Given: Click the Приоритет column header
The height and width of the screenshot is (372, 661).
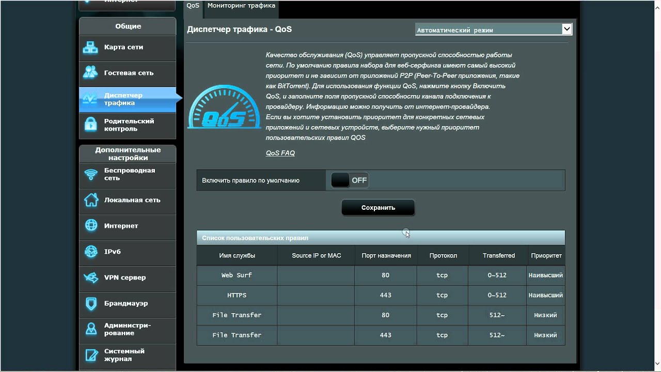Looking at the screenshot, I should (x=546, y=255).
